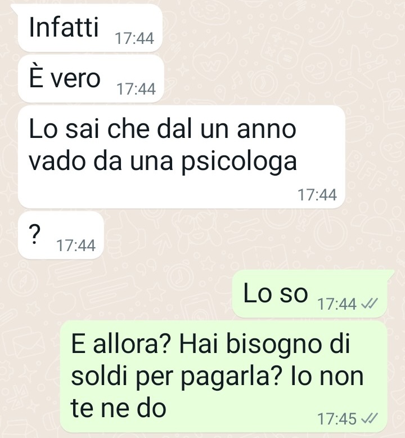The height and width of the screenshot is (438, 405).
Task: Select the "Lo sai che dal un anno" message
Action: pyautogui.click(x=182, y=157)
